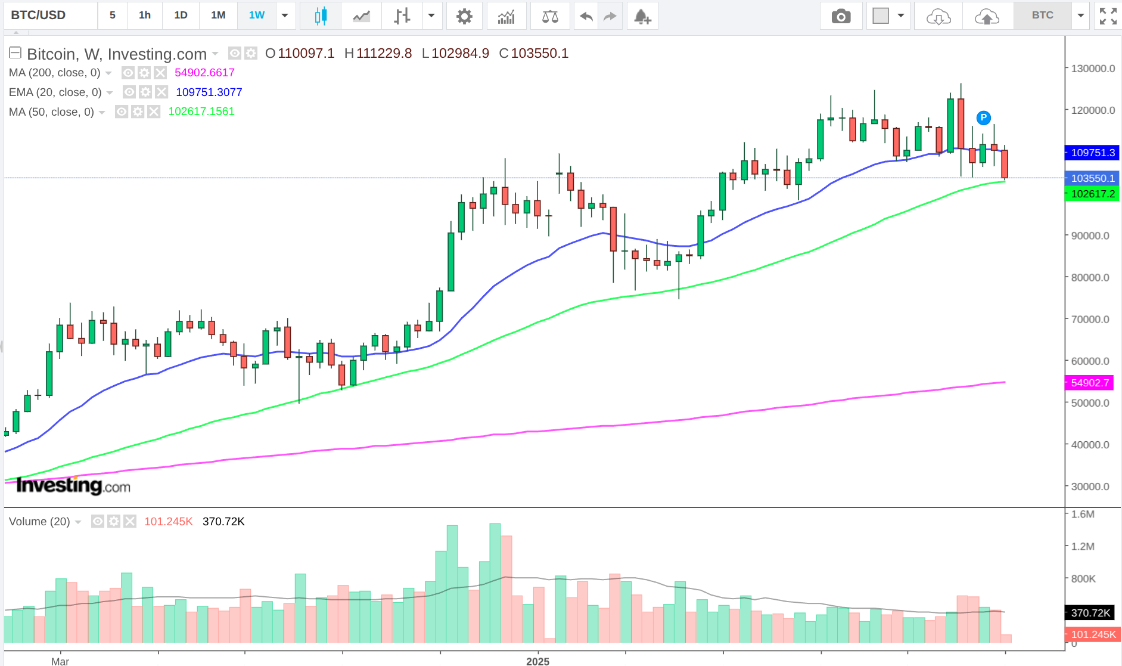The image size is (1122, 666).
Task: Open the indicators panel
Action: (x=506, y=16)
